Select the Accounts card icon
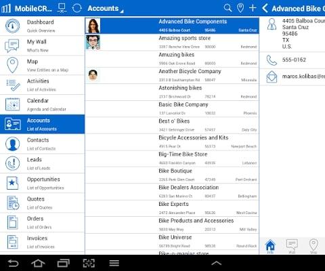This screenshot has width=325, height=271. point(13,124)
